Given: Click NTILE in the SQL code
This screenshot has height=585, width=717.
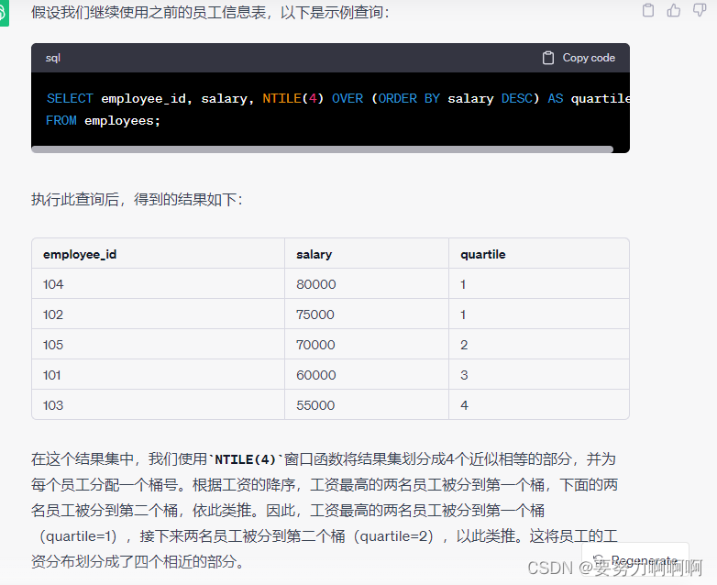Looking at the screenshot, I should pos(281,98).
